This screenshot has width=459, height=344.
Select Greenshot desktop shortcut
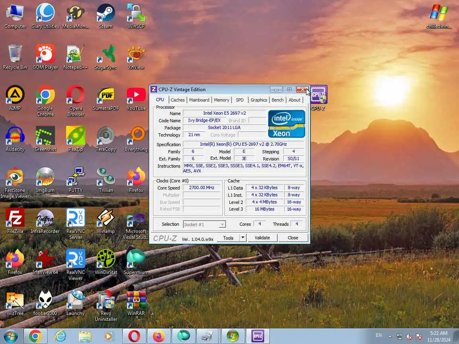(x=45, y=139)
